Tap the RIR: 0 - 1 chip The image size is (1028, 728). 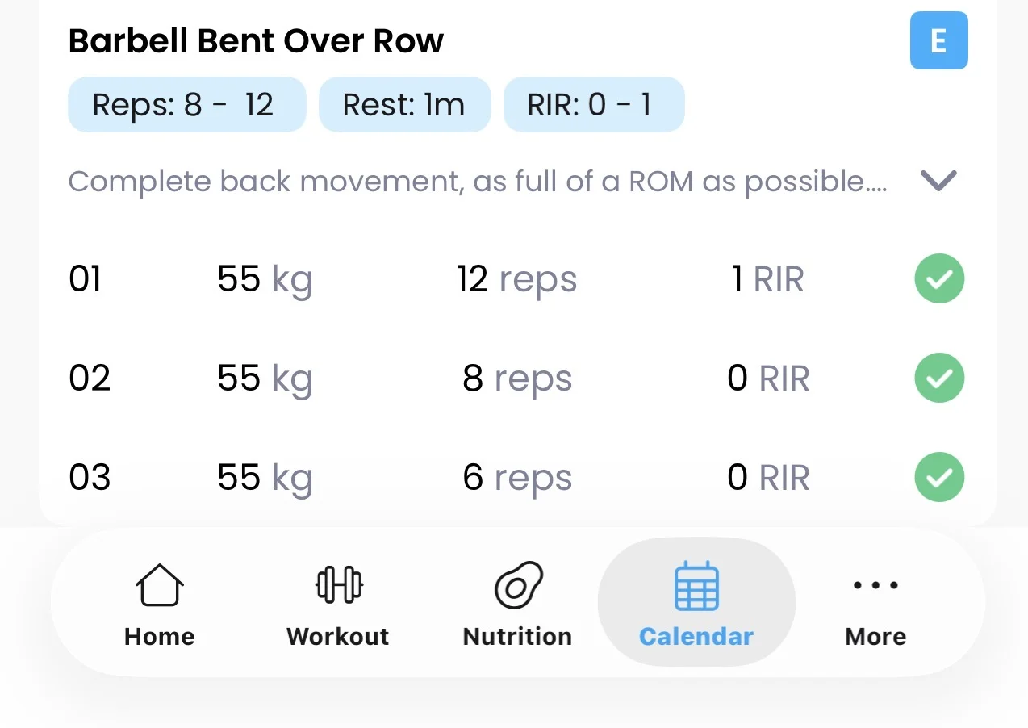tap(594, 105)
